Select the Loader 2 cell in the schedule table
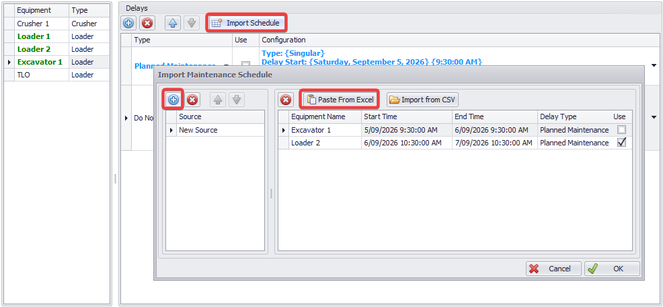 (325, 143)
